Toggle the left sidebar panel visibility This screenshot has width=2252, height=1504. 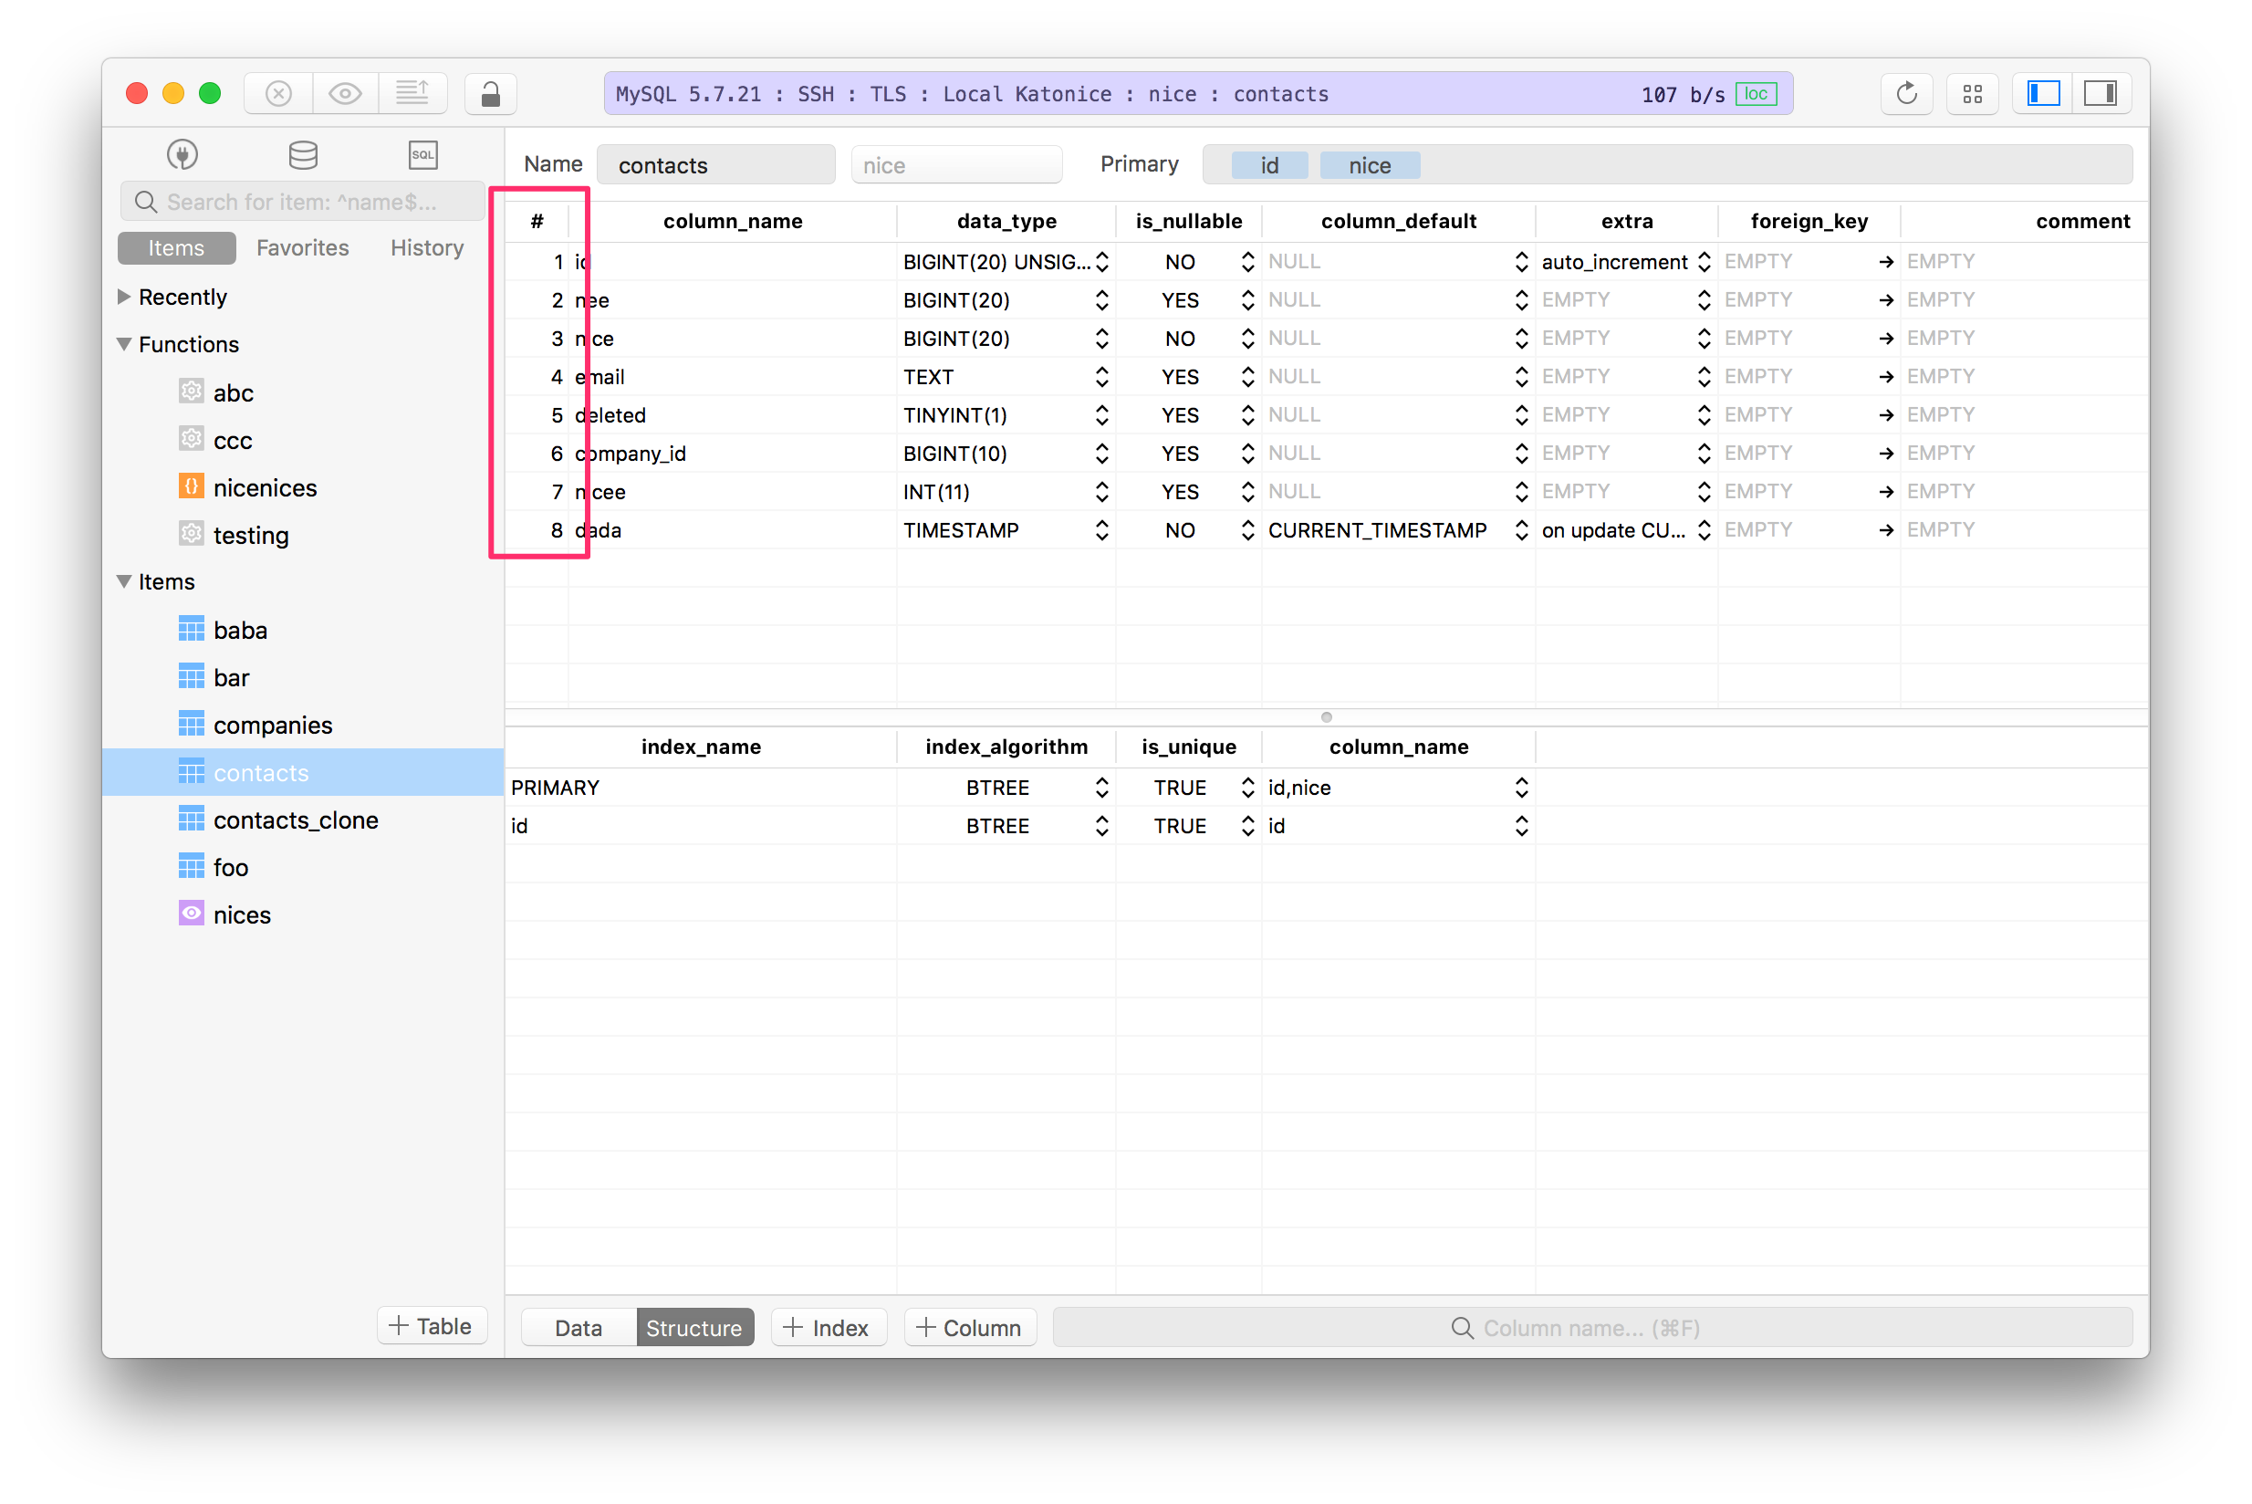(2042, 93)
